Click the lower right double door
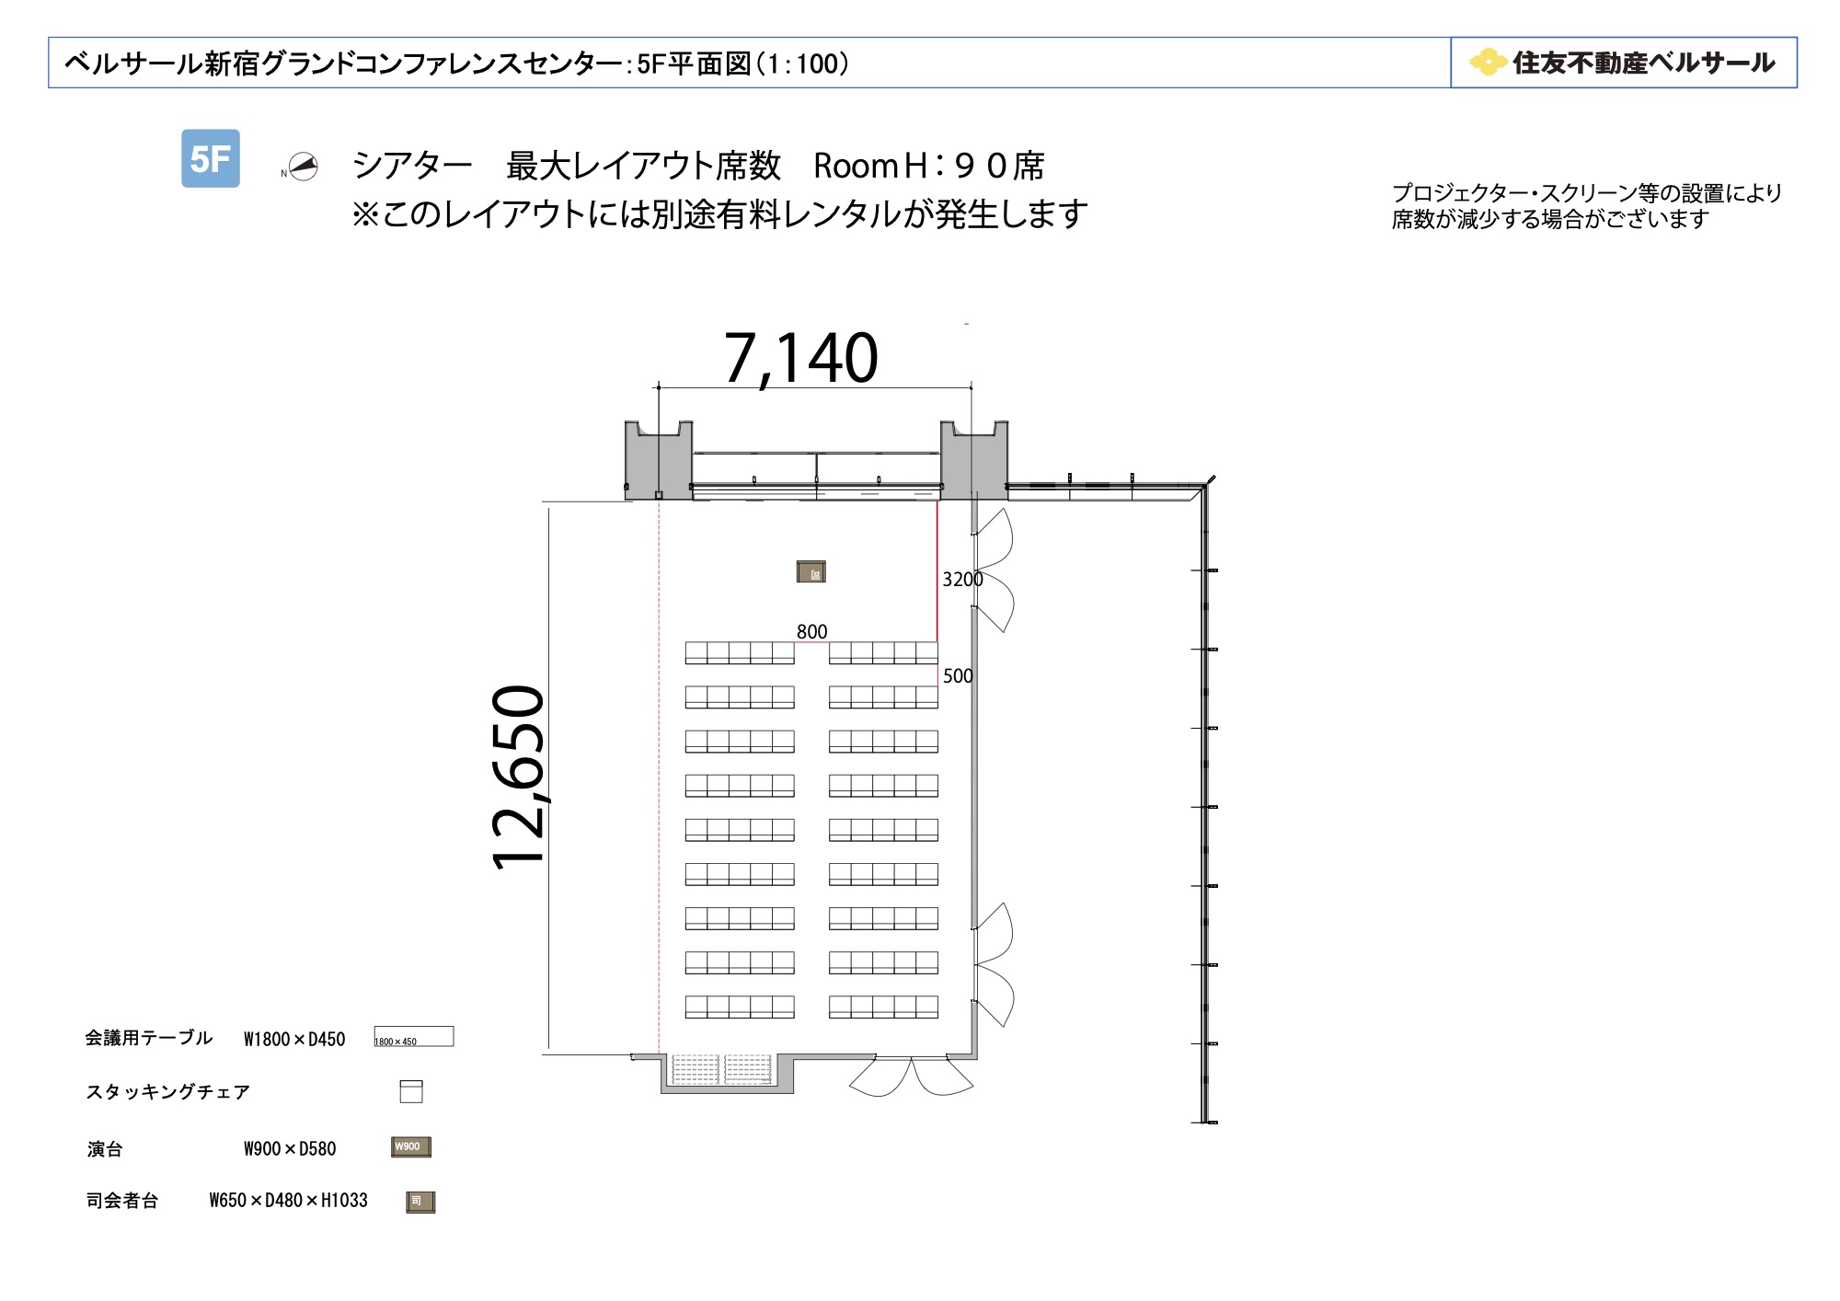Screen dimensions: 1840x1301 click(x=994, y=964)
